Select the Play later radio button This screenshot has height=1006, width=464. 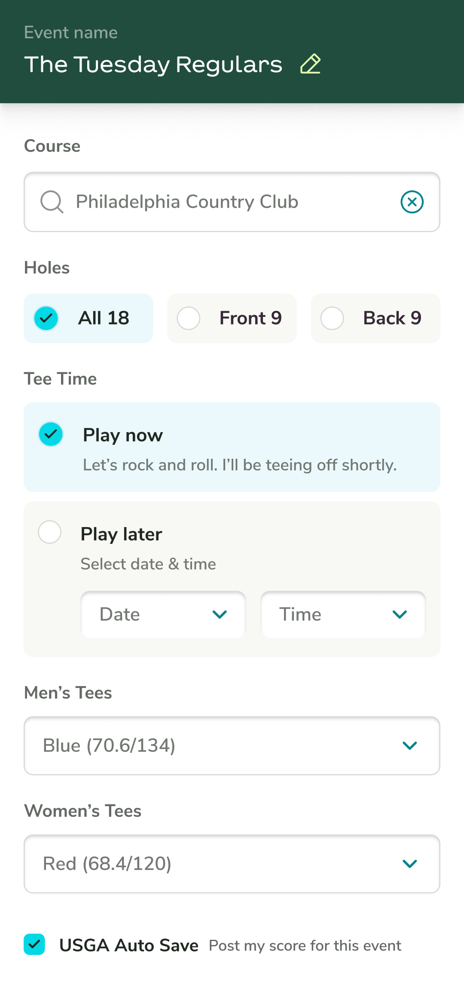(x=50, y=532)
